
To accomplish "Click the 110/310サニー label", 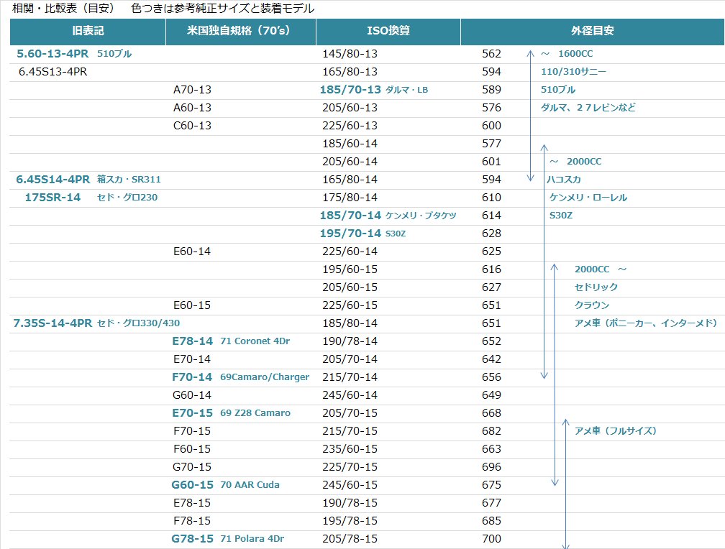I will coord(574,72).
